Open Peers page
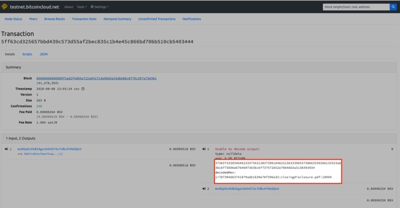Image resolution: width=400 pixels, height=208 pixels. pyautogui.click(x=33, y=19)
